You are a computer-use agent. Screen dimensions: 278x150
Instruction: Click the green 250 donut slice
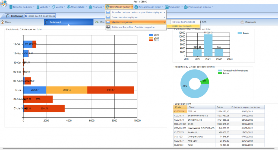pyautogui.click(x=205, y=81)
